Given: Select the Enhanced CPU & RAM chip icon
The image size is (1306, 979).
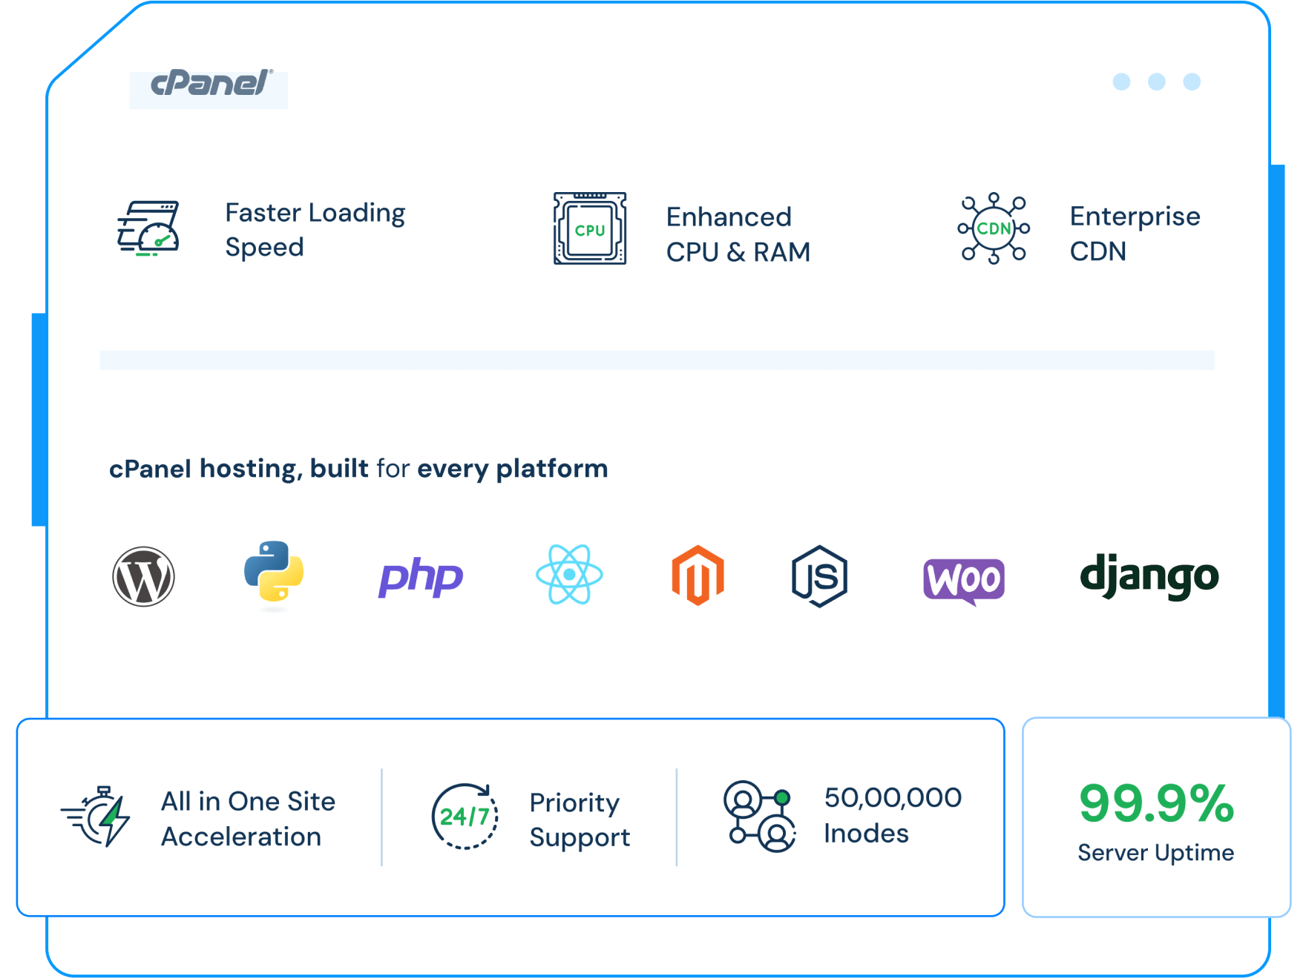Looking at the screenshot, I should (589, 230).
